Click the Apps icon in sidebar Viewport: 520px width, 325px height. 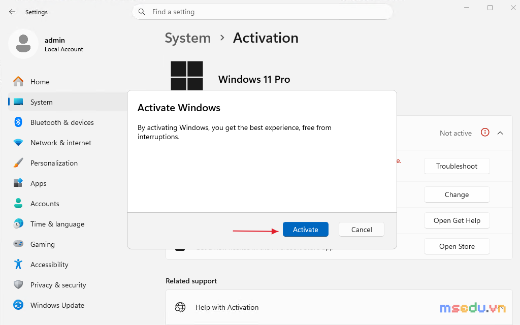pos(18,183)
